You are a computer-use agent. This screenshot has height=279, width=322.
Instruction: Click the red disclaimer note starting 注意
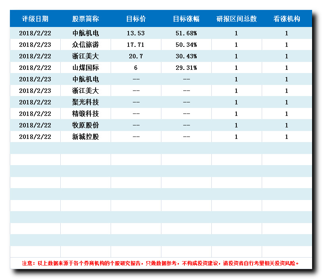[x=161, y=263]
